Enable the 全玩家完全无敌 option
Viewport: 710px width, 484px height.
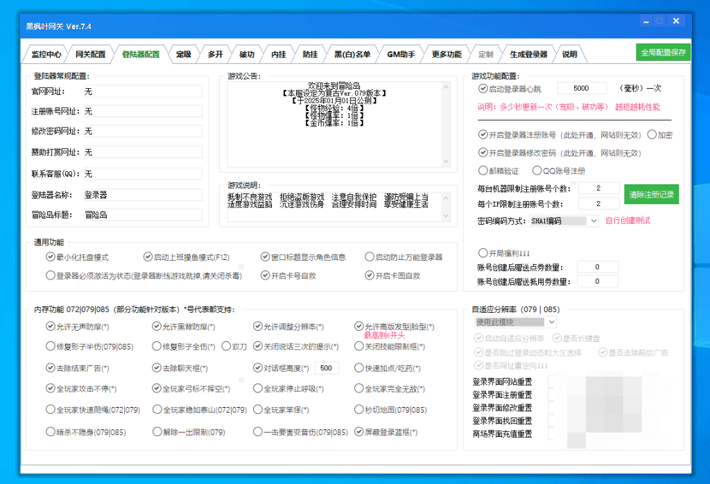pos(359,389)
